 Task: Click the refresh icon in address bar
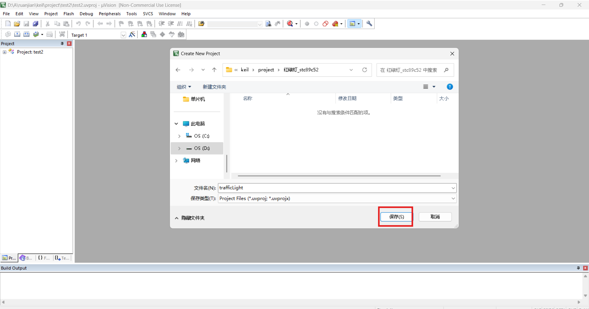click(364, 70)
